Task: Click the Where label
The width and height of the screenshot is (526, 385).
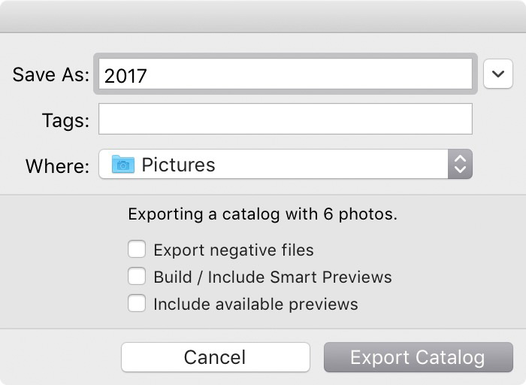Action: pos(57,166)
